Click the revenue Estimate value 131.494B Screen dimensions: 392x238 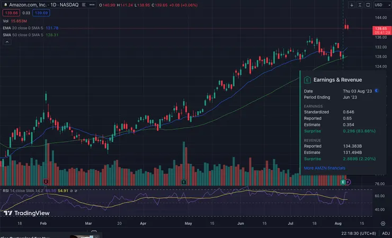(x=352, y=153)
